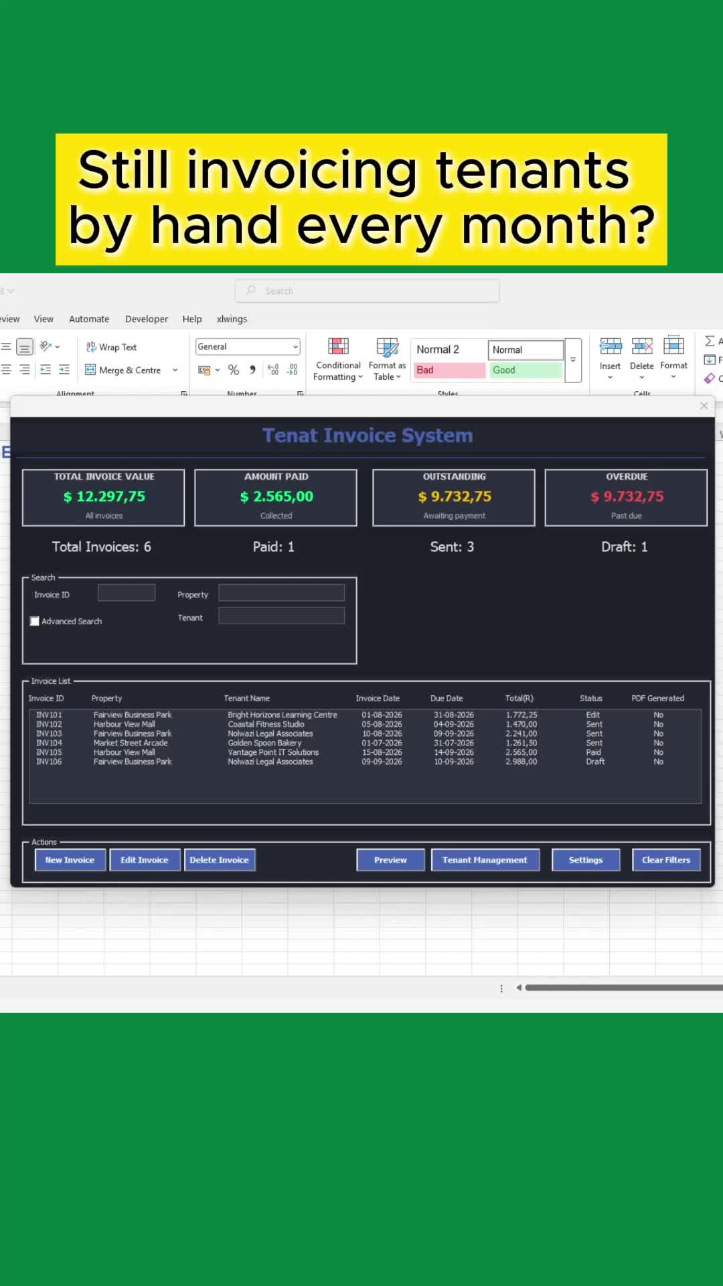
Task: Click the Preview button
Action: pyautogui.click(x=391, y=860)
